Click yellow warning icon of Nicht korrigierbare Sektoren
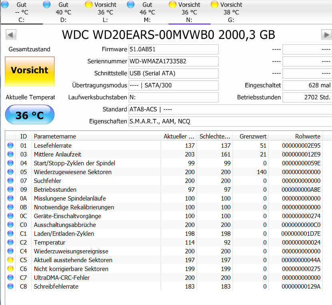This screenshot has height=305, width=332. (x=10, y=269)
